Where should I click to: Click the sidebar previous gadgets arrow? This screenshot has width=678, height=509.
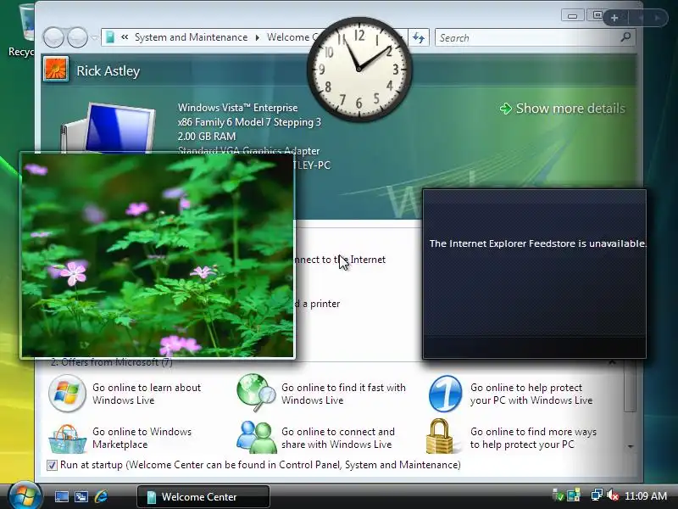click(x=641, y=18)
